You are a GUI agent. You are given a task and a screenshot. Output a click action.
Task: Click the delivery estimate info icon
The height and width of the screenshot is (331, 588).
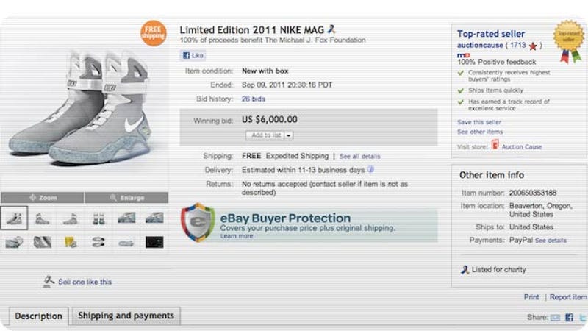[x=370, y=170]
